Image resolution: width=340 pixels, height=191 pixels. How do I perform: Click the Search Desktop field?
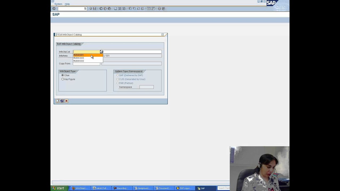pos(224,188)
